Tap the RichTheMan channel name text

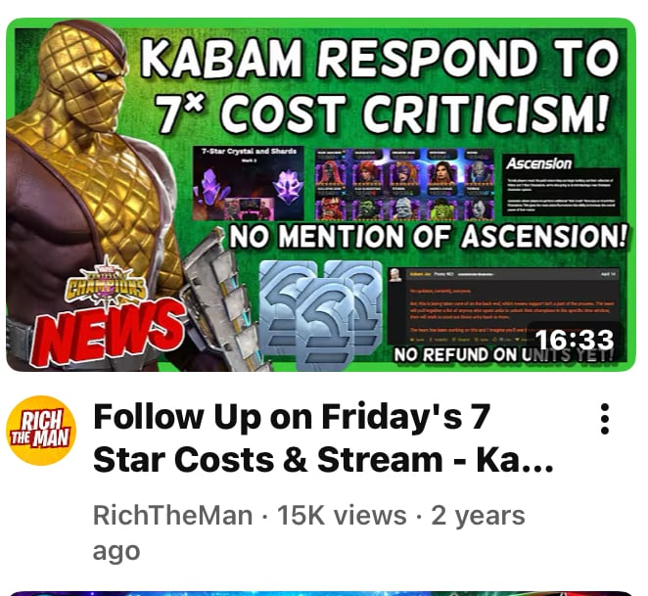172,516
